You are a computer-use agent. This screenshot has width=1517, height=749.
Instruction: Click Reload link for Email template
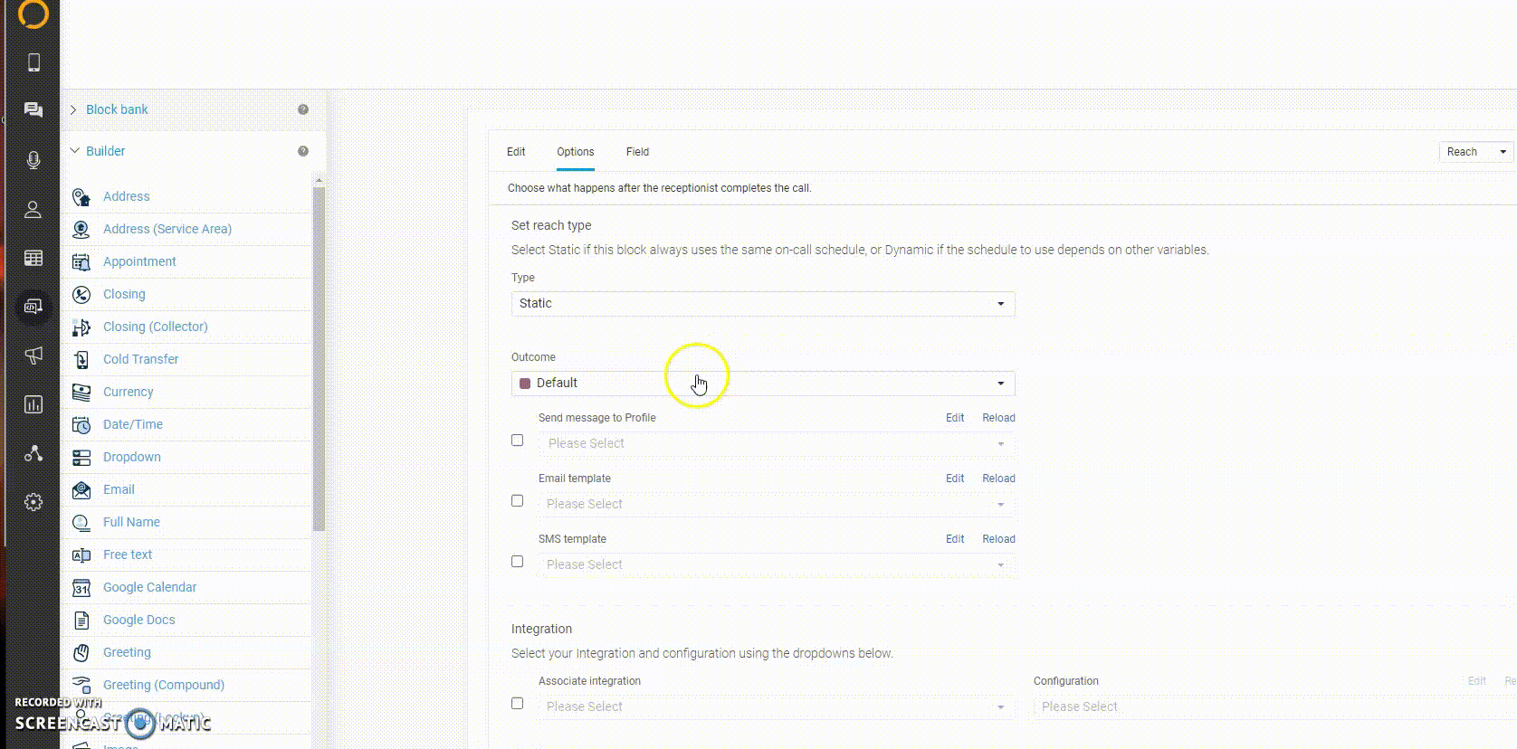pyautogui.click(x=998, y=479)
